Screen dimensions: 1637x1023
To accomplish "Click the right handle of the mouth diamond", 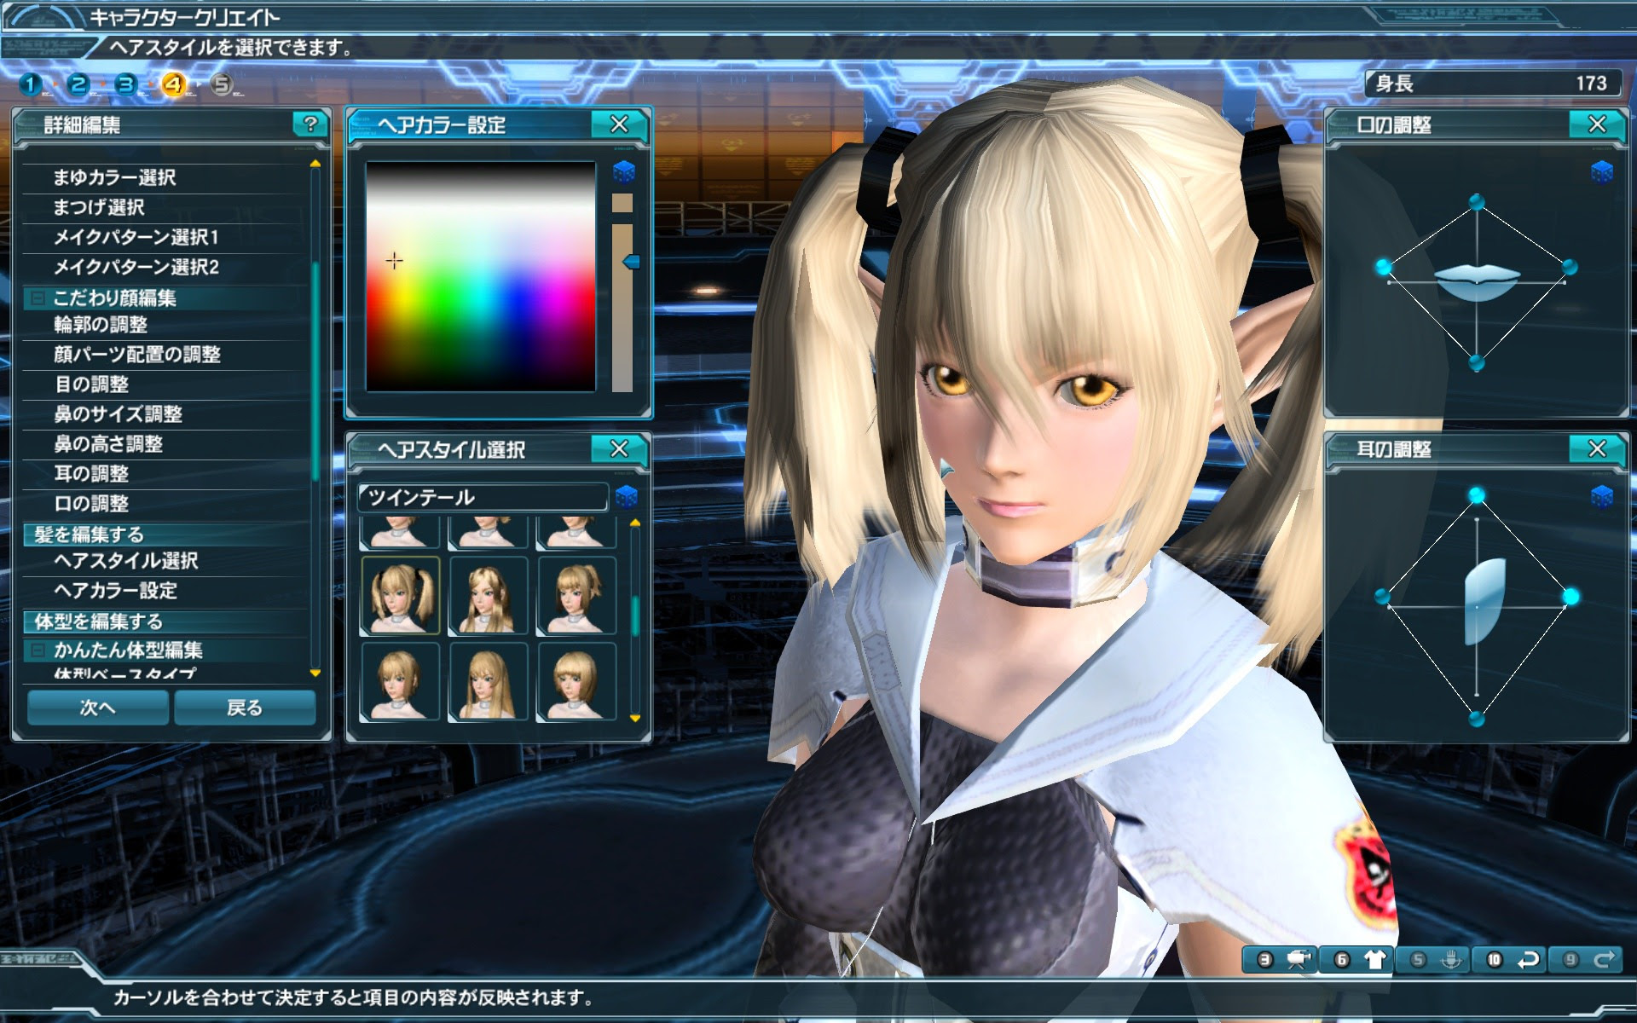I will pyautogui.click(x=1570, y=268).
